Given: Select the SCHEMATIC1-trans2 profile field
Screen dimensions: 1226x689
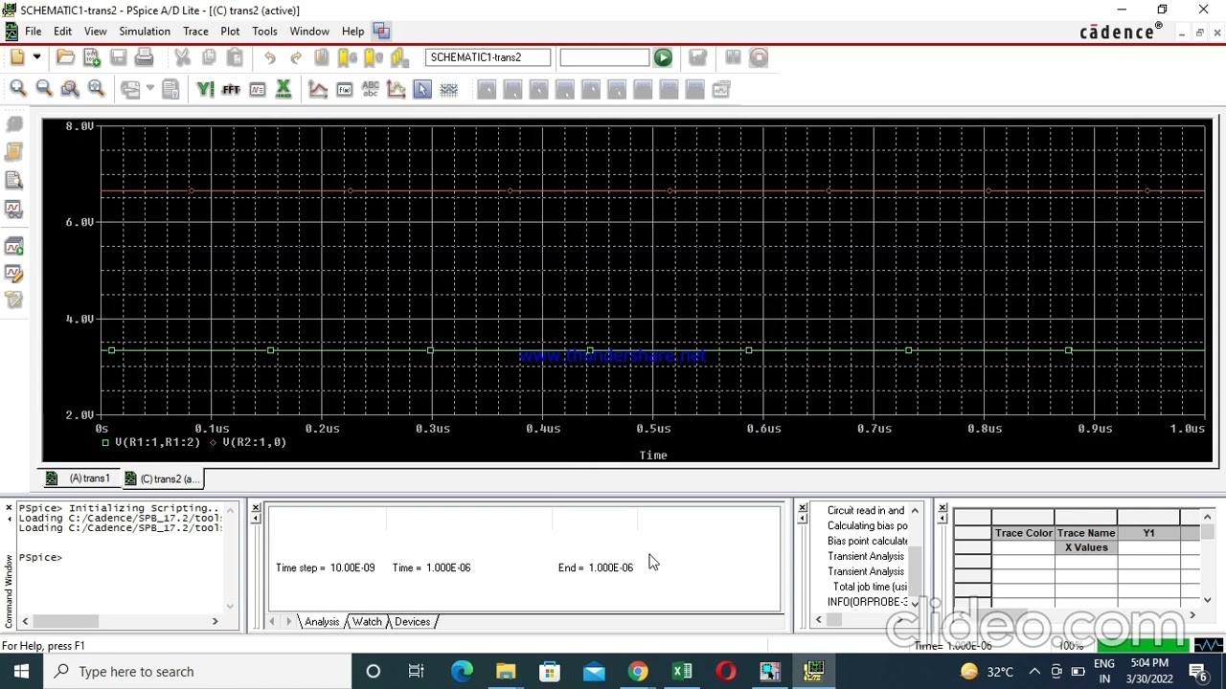Looking at the screenshot, I should [488, 57].
